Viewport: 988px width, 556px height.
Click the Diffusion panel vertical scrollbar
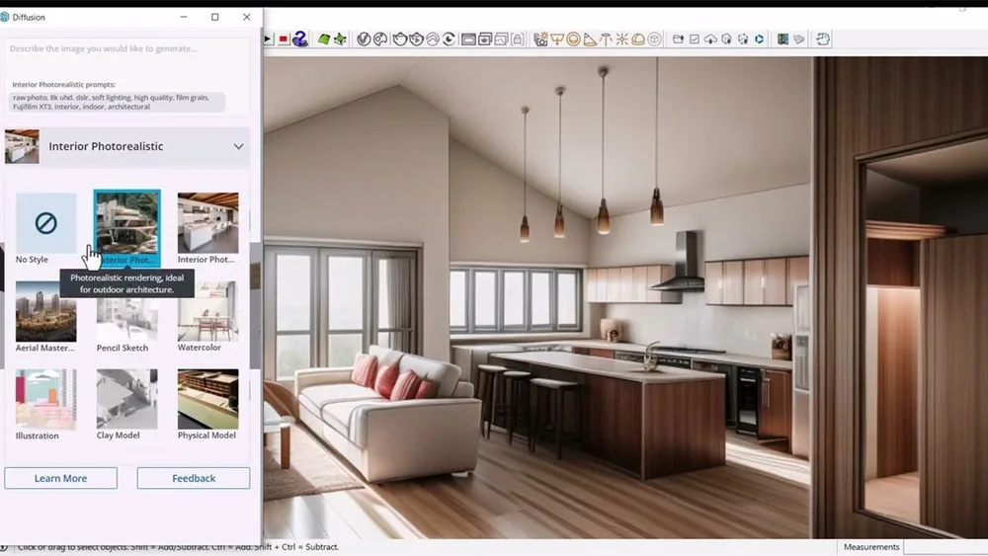pos(255,306)
